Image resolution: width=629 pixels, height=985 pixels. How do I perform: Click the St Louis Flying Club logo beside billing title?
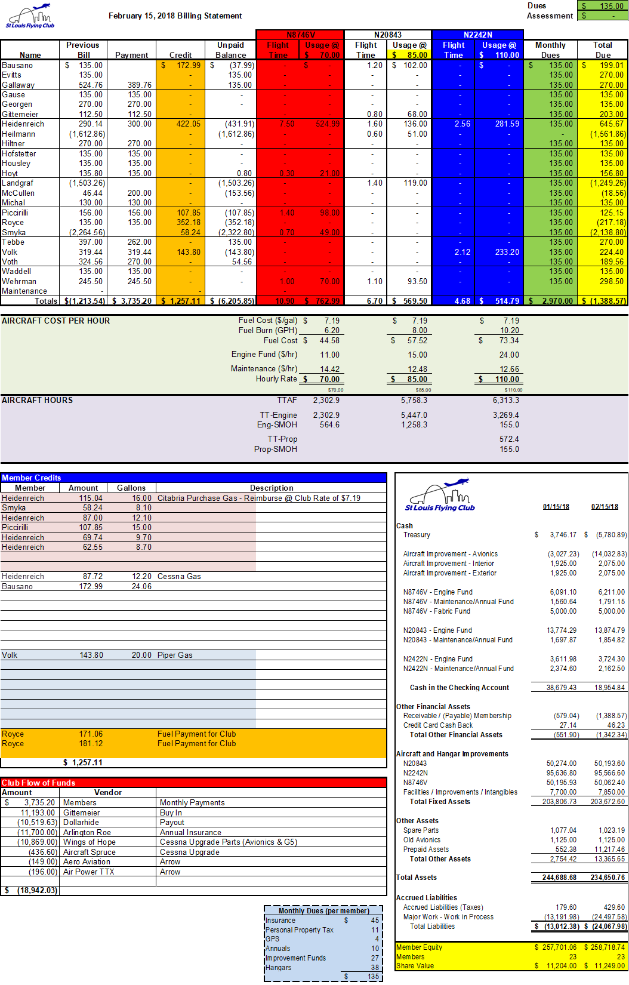point(30,17)
